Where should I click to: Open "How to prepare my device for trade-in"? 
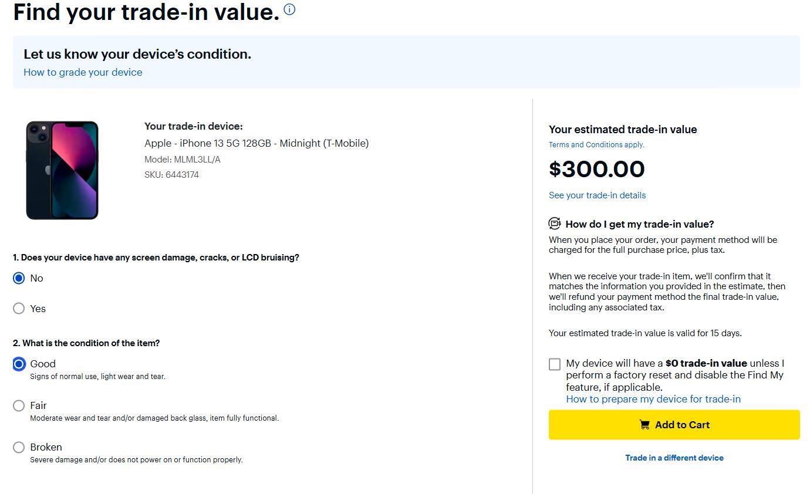(653, 399)
